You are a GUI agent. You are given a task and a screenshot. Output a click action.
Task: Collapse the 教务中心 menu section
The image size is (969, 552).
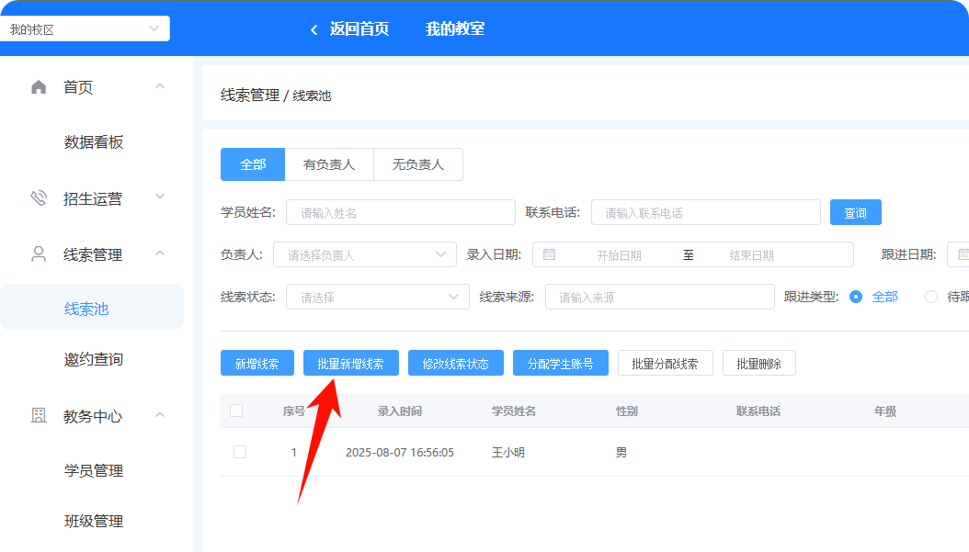click(x=159, y=415)
